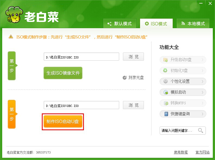Viewport: 215px width, 160px height.
Task: Click the 老白菜 mascot logo
Action: click(14, 15)
